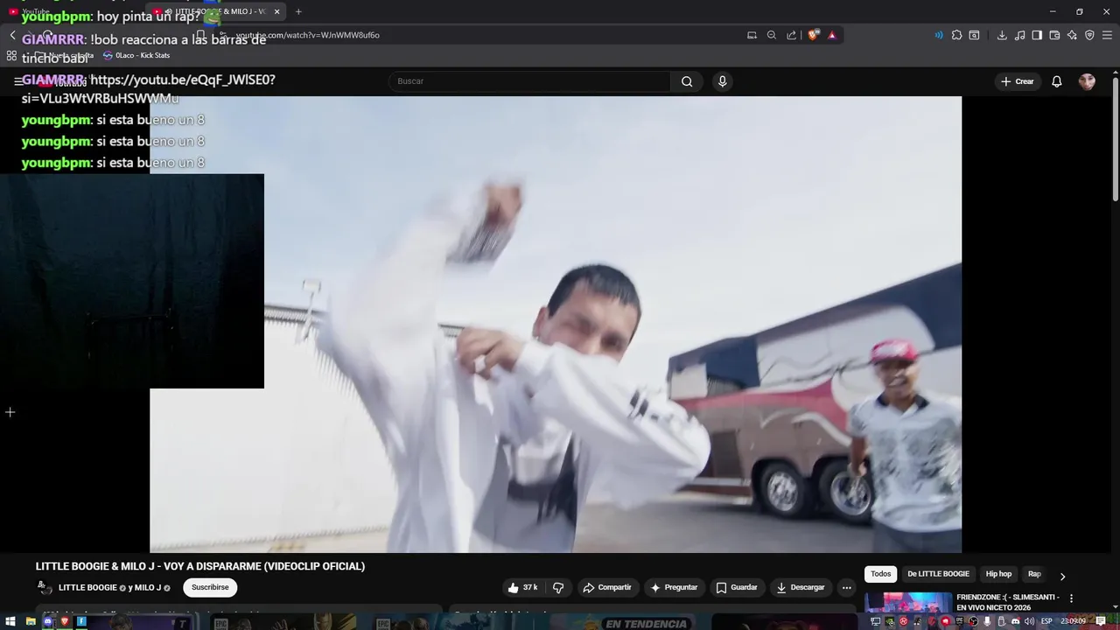The height and width of the screenshot is (630, 1120).
Task: Save video with the Guardar button
Action: (736, 587)
